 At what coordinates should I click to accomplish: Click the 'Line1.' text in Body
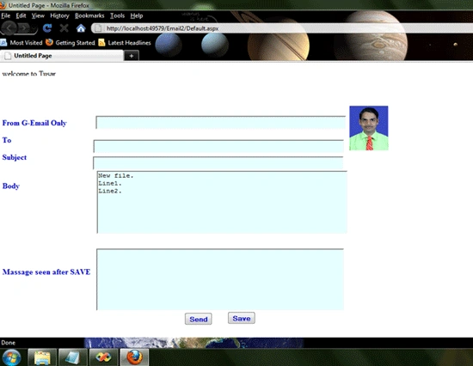click(x=110, y=183)
